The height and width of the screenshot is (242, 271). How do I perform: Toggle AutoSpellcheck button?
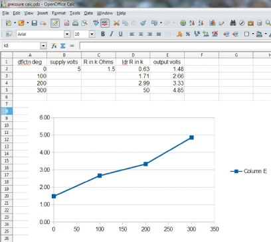(105, 23)
